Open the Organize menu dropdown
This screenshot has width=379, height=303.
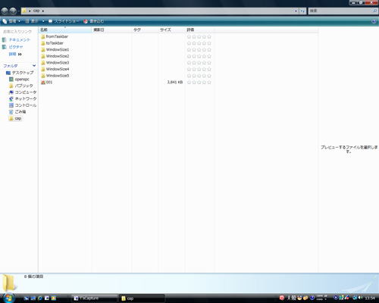(x=11, y=21)
